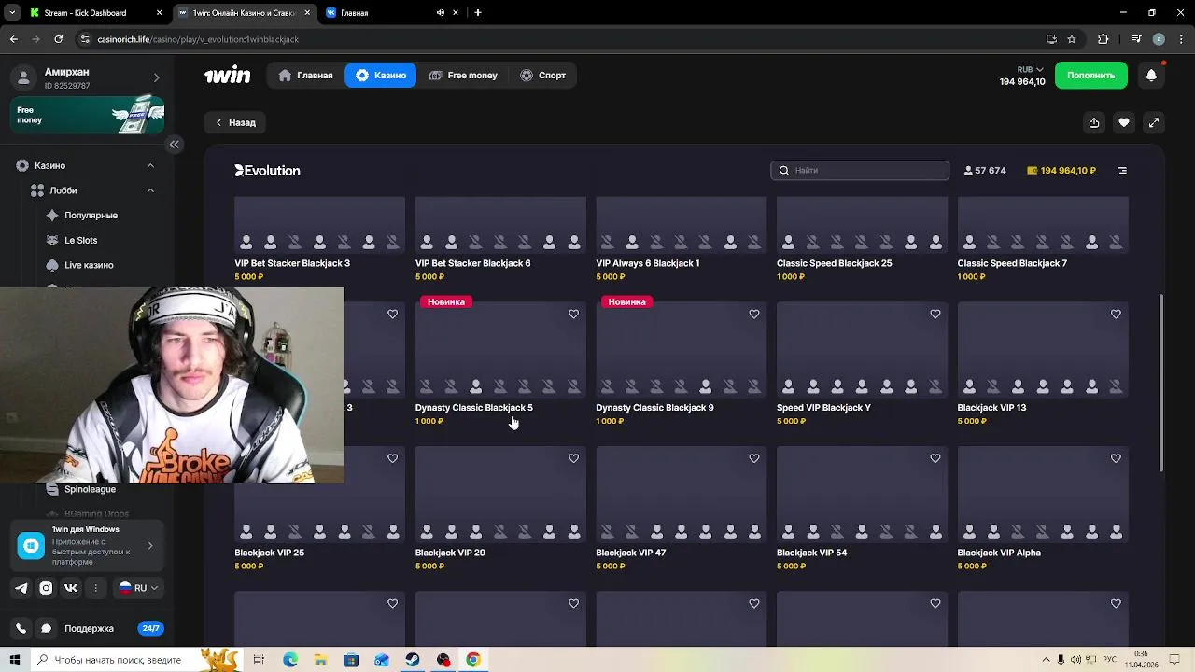
Task: Open the Free money nav tab
Action: 463,76
